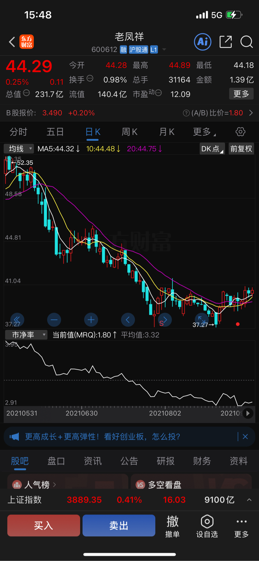Screen dimensions: 259x561
Task: Tap info icon next to 总值
Action: [26, 93]
